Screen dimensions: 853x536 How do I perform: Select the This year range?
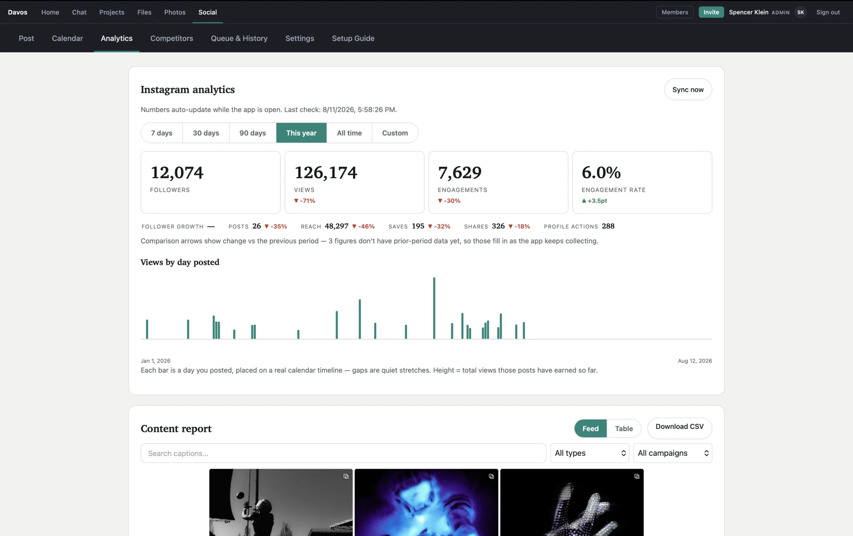(302, 133)
